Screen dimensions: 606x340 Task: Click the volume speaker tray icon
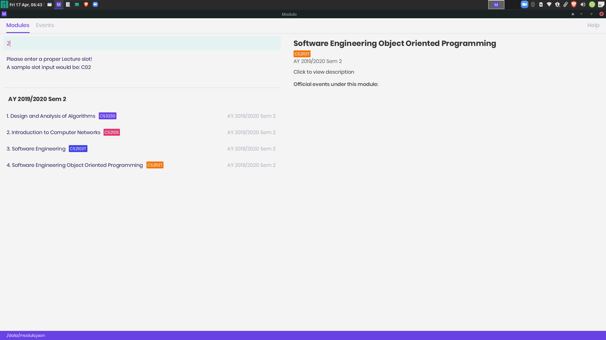point(583,4)
